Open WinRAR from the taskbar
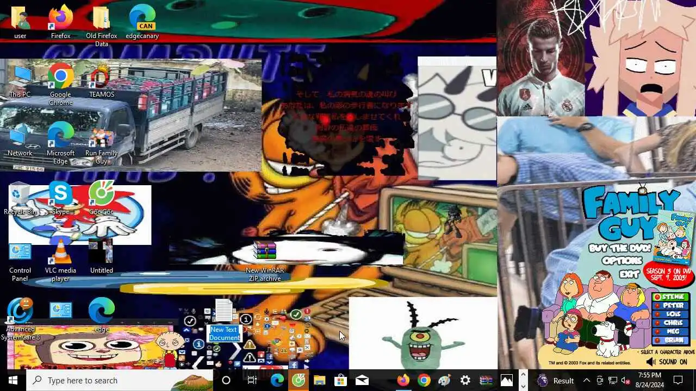Viewport: 696px width, 391px height. (x=486, y=380)
